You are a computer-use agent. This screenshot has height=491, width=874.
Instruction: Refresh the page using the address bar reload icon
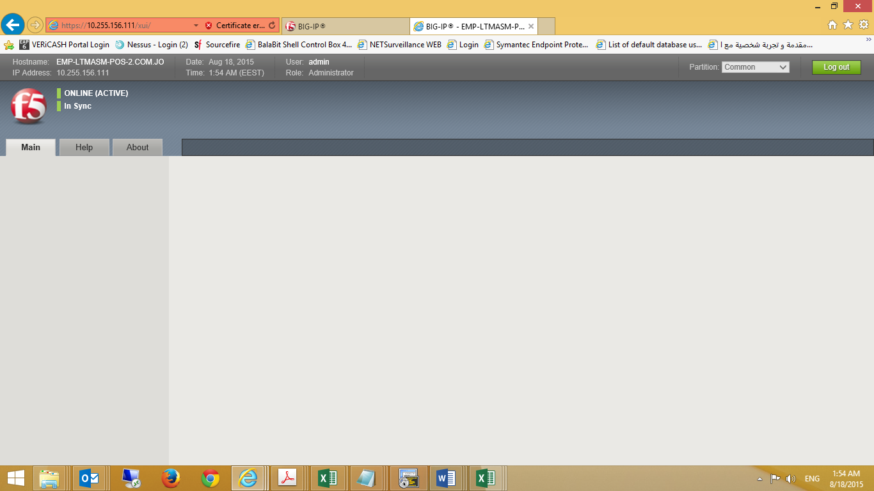(272, 26)
